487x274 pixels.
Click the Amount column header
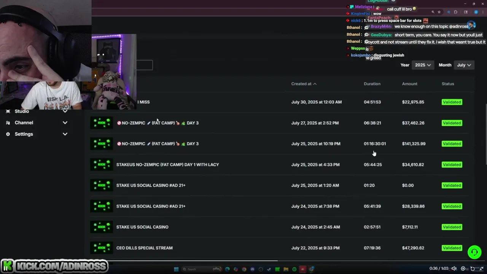[410, 84]
